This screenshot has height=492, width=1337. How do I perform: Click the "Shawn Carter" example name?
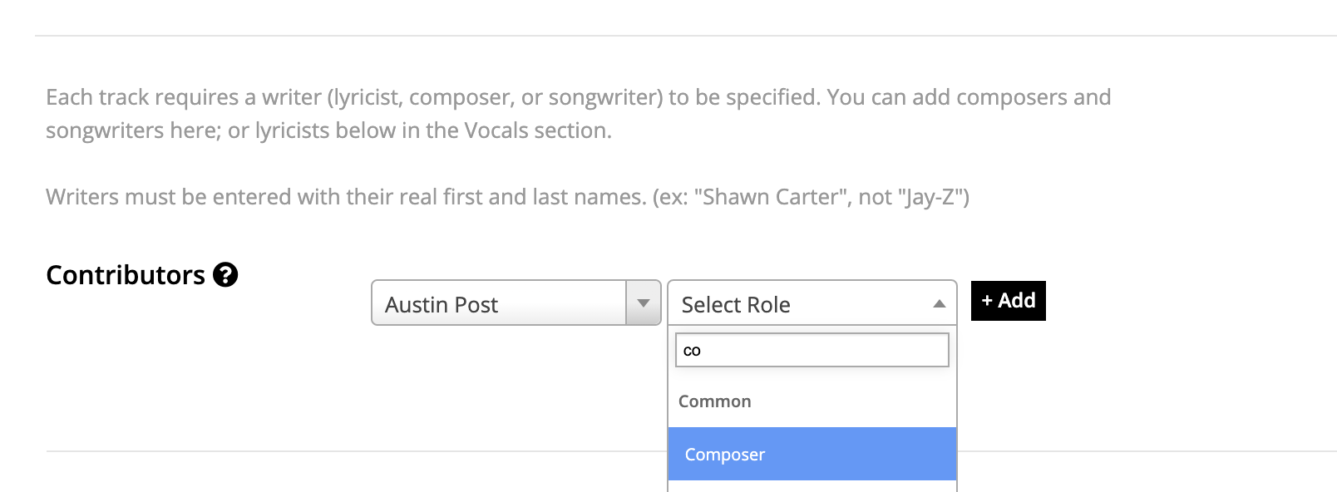click(x=772, y=197)
